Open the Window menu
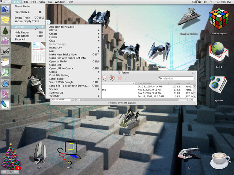The height and width of the screenshot is (175, 234). [60, 2]
